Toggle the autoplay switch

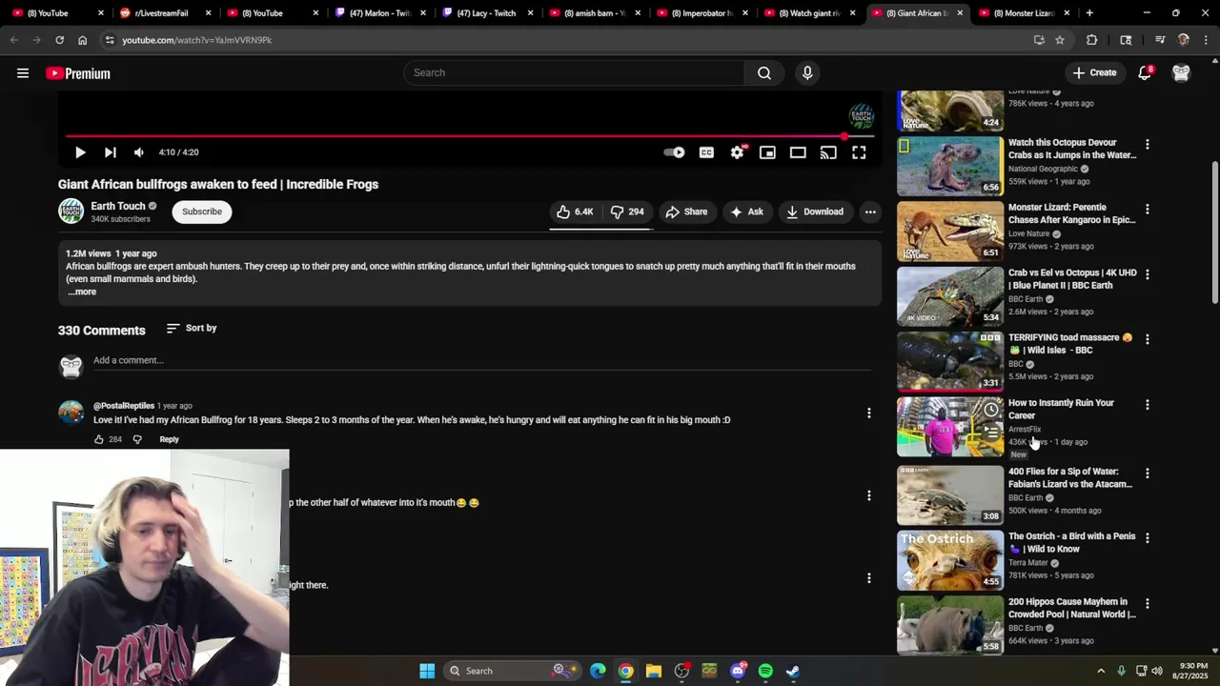coord(675,152)
